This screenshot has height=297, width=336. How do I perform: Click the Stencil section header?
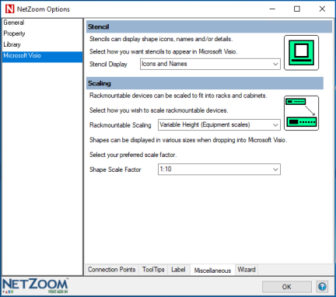click(209, 26)
